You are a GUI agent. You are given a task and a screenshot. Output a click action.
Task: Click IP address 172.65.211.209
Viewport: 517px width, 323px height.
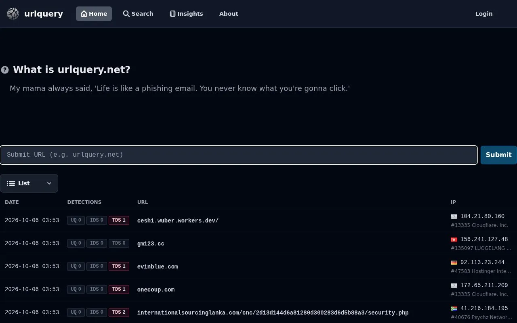(x=484, y=285)
